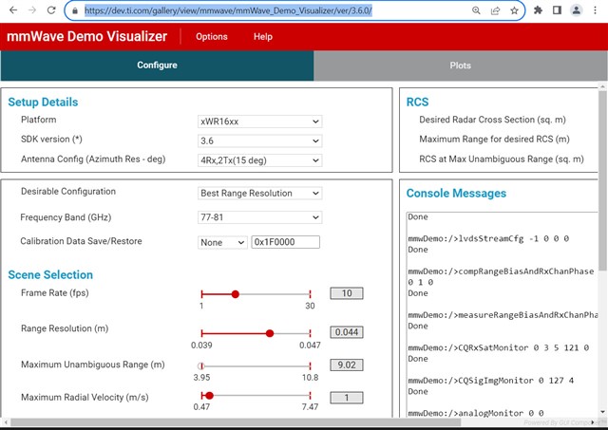The image size is (608, 430).
Task: Click the Maximum Unambiguous Range value 9.02
Action: [x=347, y=365]
